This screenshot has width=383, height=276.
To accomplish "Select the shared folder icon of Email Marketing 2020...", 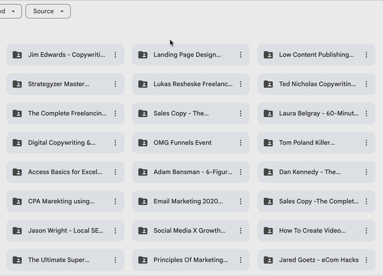I will (x=143, y=201).
